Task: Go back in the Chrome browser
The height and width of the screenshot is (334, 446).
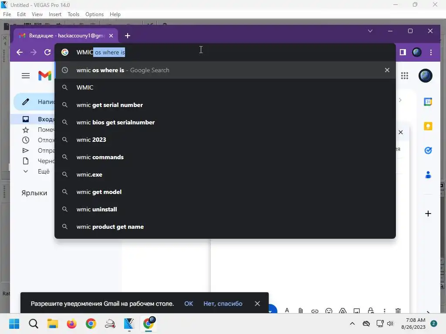Action: click(x=20, y=52)
